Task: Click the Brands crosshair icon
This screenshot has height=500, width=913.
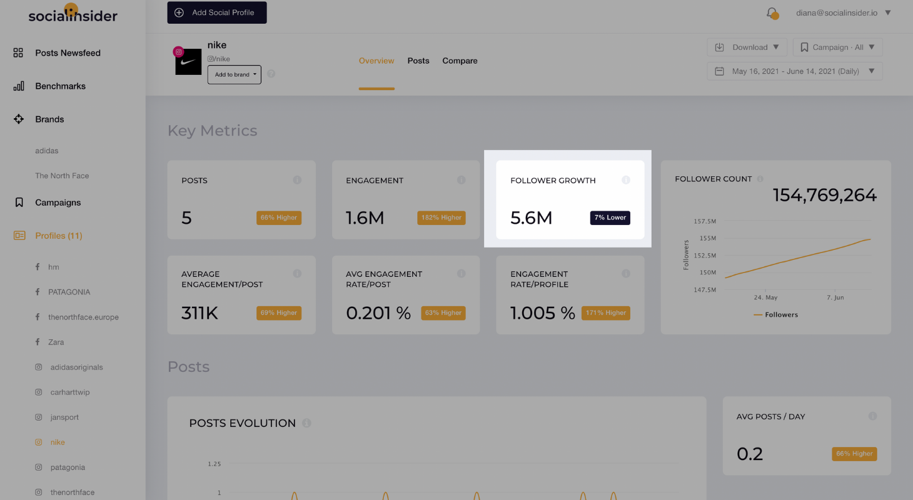Action: 19,119
